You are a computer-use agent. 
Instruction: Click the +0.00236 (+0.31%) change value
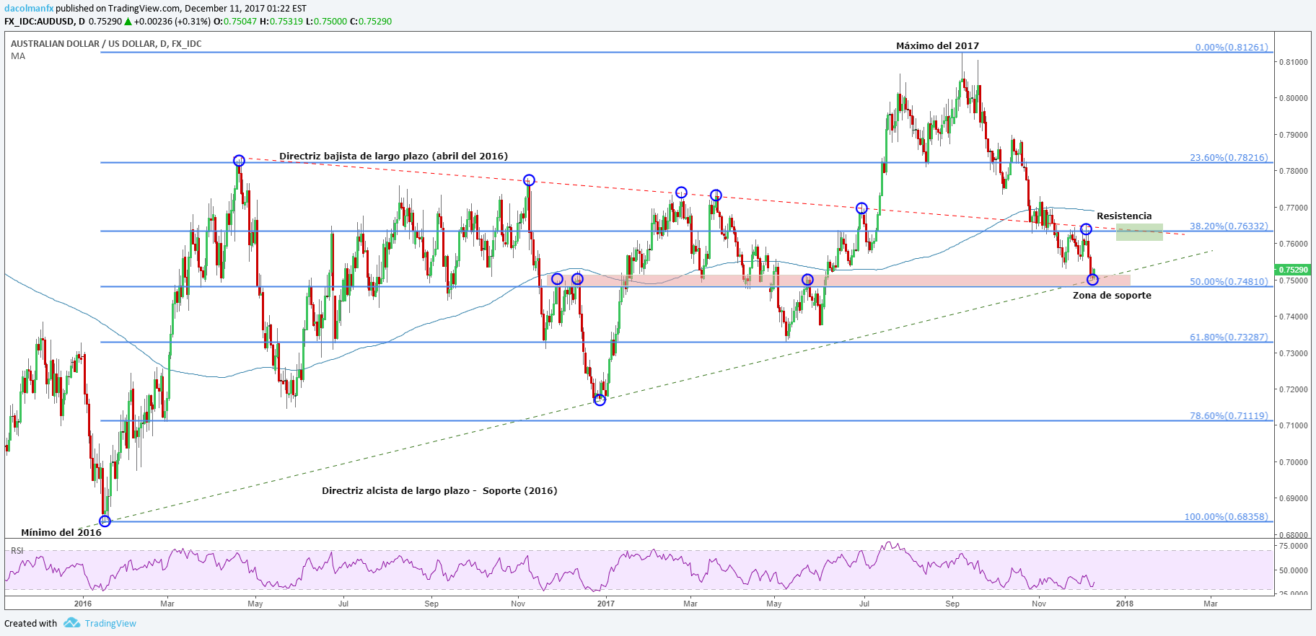pos(172,22)
